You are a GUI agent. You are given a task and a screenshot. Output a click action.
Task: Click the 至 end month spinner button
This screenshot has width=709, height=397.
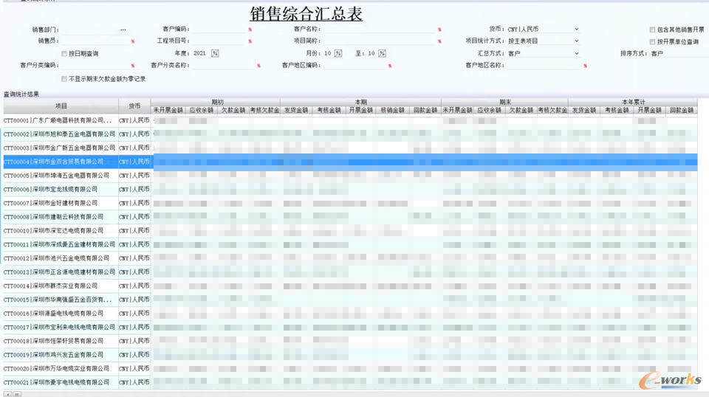tap(382, 53)
